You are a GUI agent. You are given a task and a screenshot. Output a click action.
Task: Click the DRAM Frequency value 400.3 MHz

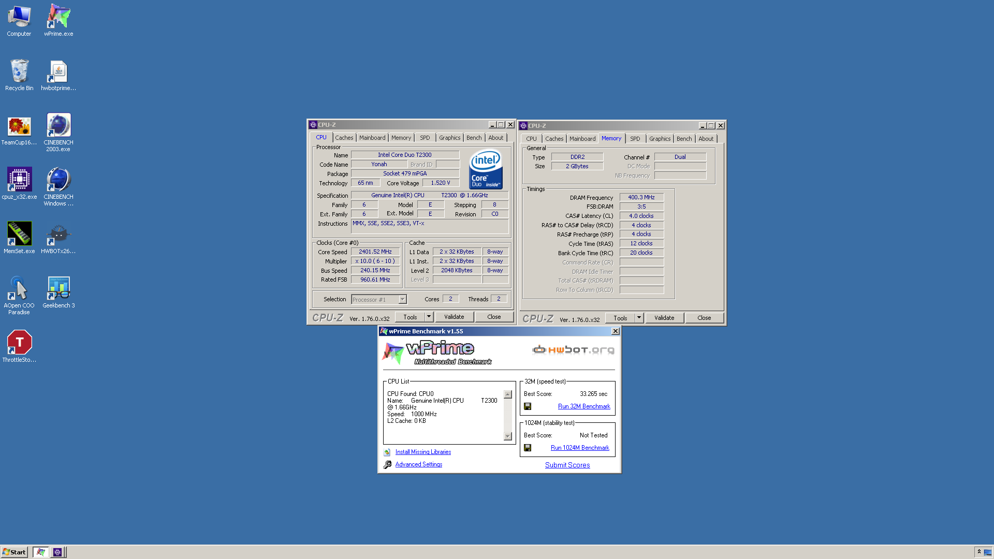(641, 197)
